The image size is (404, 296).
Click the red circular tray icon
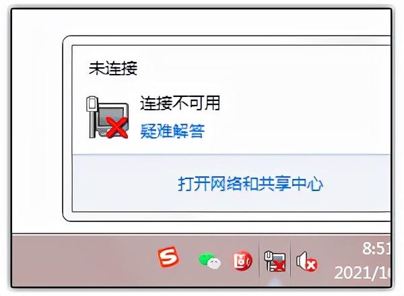click(x=242, y=260)
